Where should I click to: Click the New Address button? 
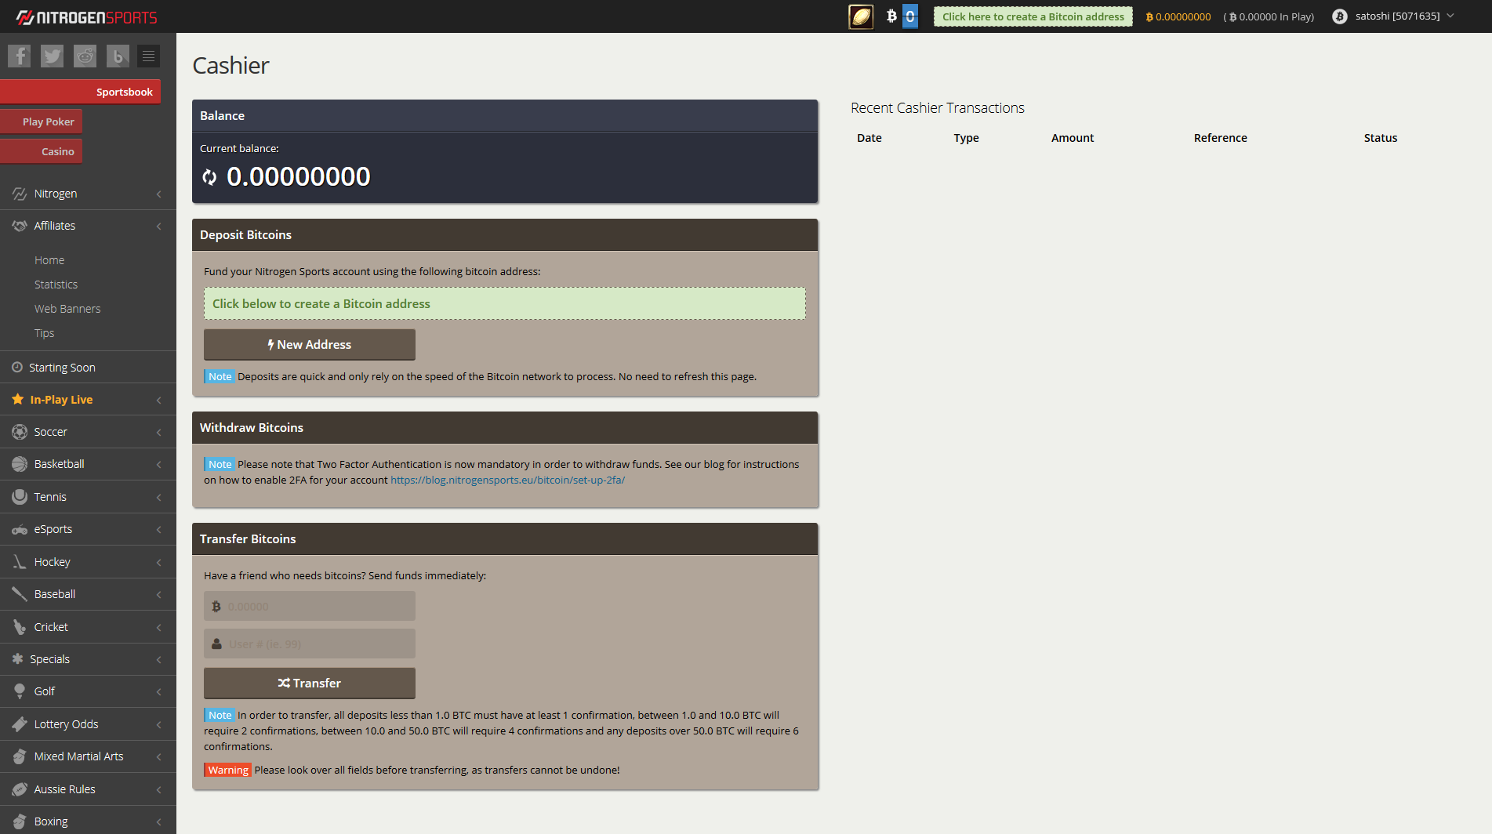click(x=310, y=345)
